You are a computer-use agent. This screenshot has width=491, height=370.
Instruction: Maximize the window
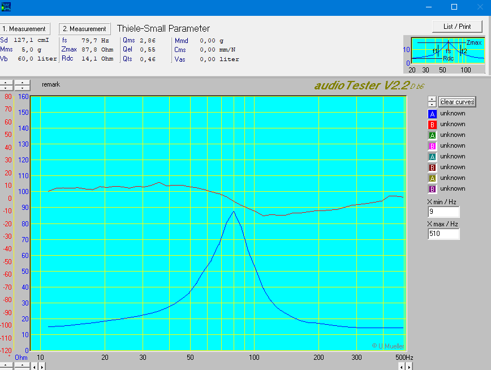[454, 7]
